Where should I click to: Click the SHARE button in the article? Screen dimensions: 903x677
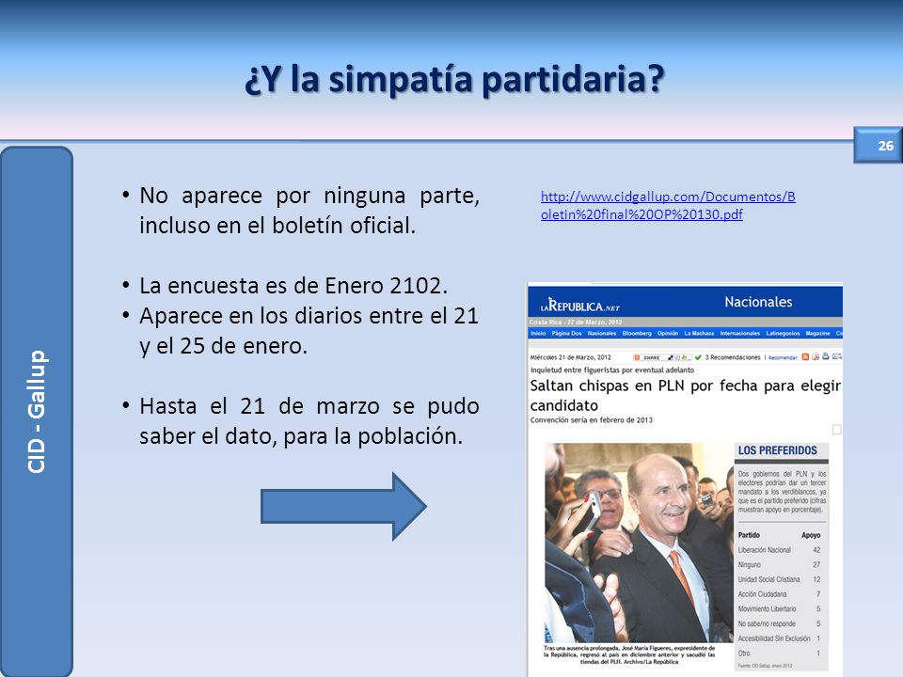pos(662,357)
